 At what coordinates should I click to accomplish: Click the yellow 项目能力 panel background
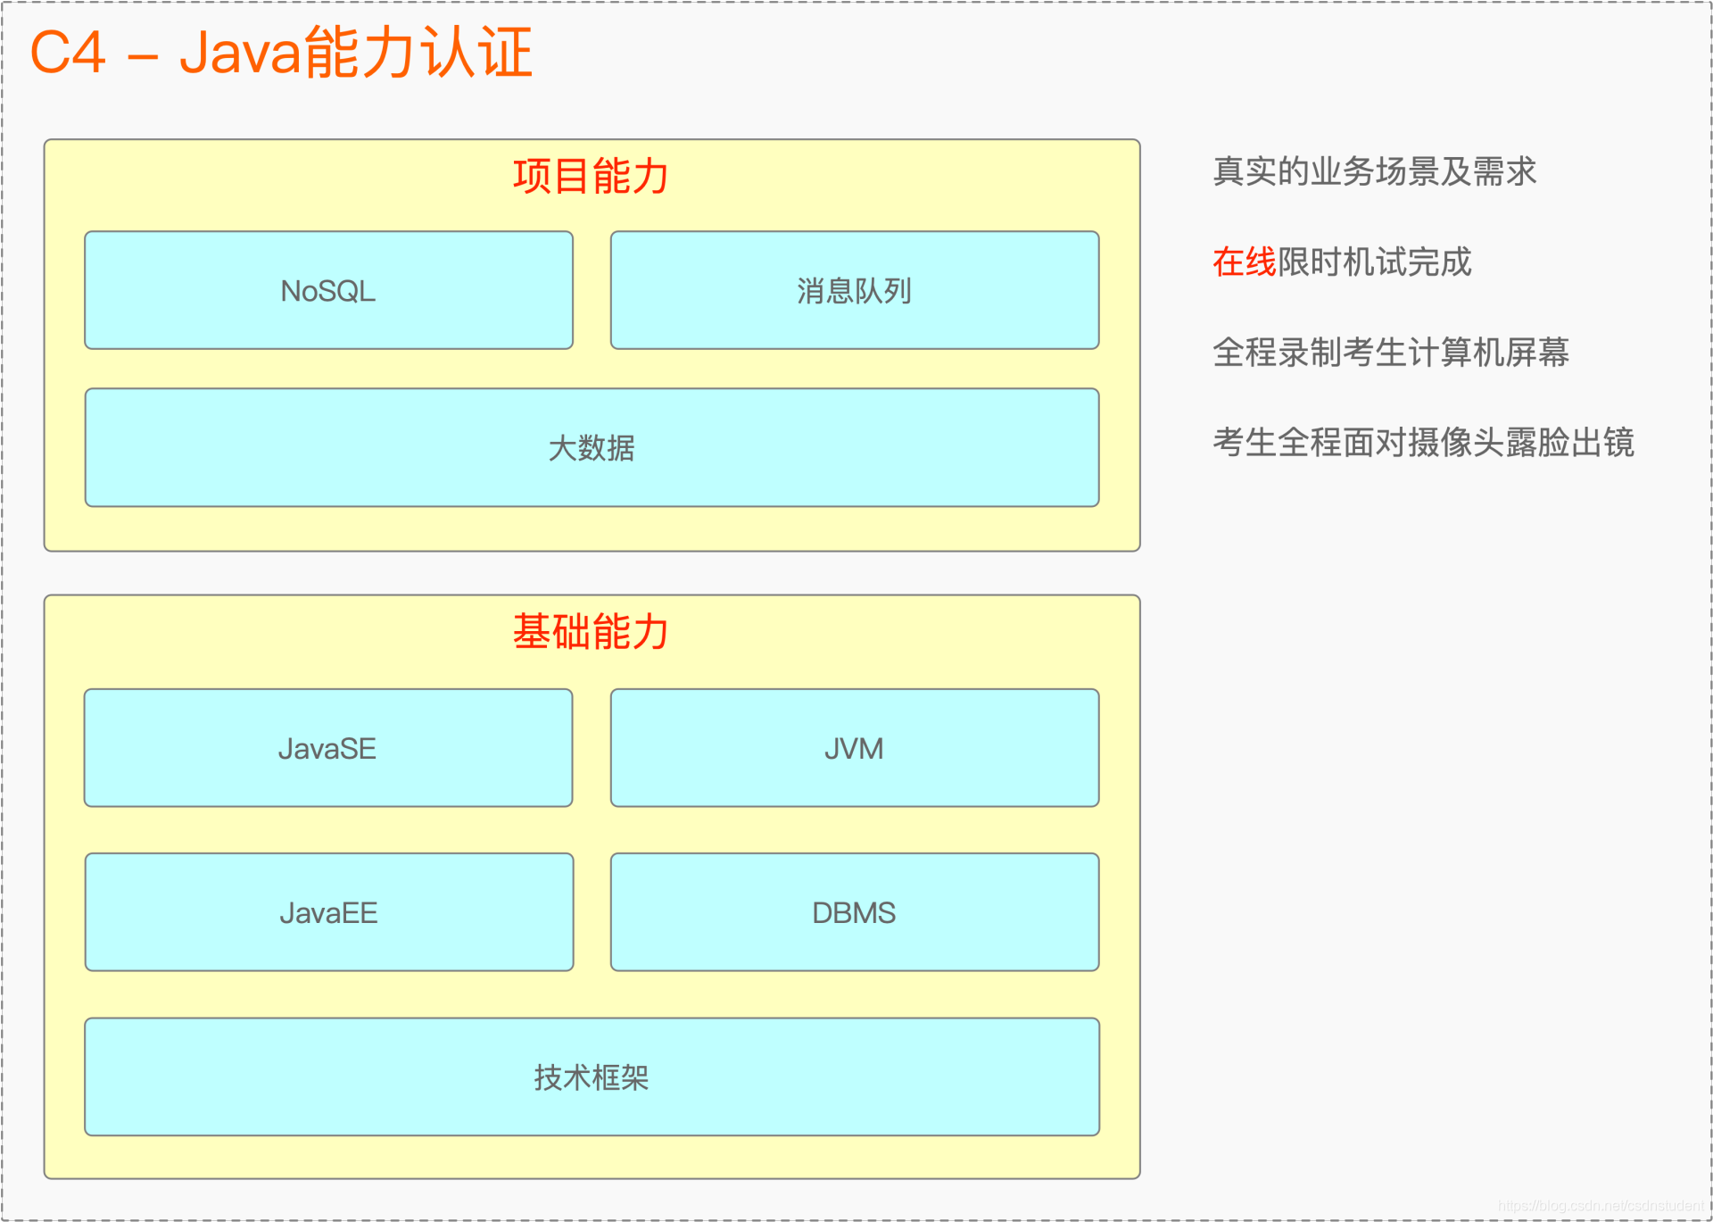tap(592, 530)
